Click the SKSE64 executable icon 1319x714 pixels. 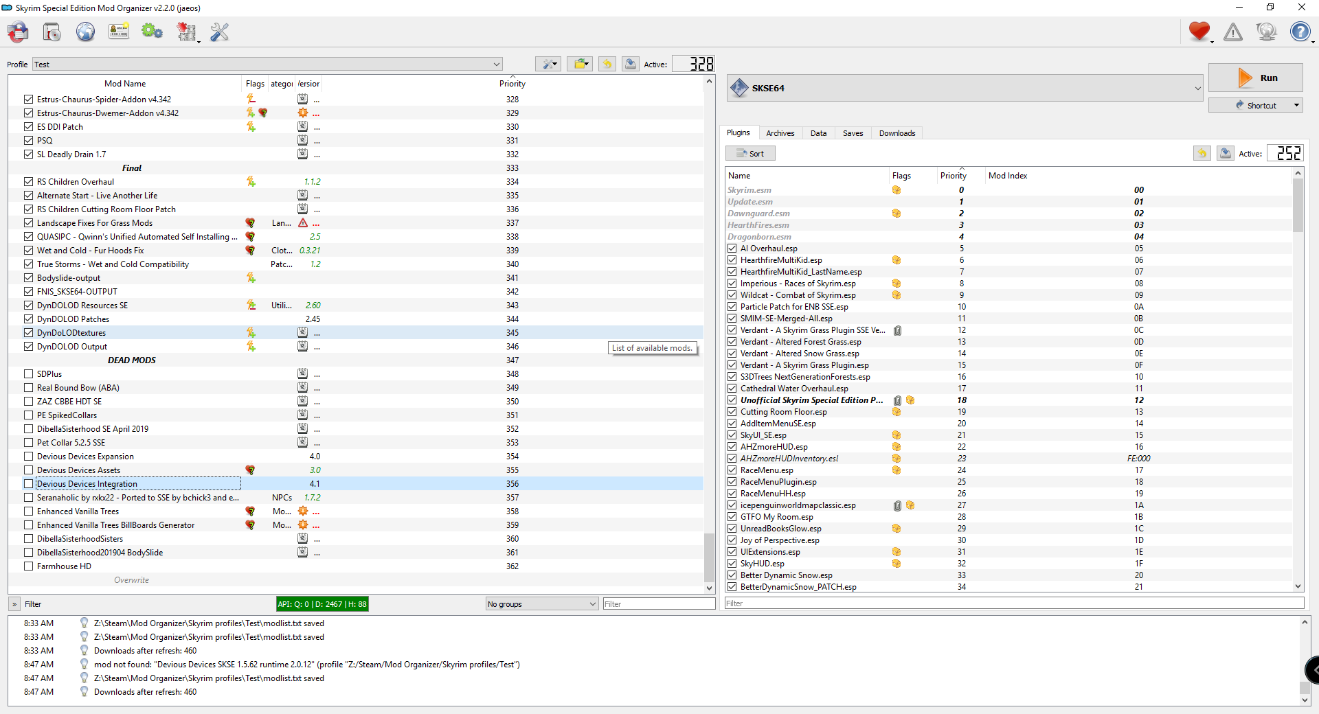pyautogui.click(x=739, y=88)
